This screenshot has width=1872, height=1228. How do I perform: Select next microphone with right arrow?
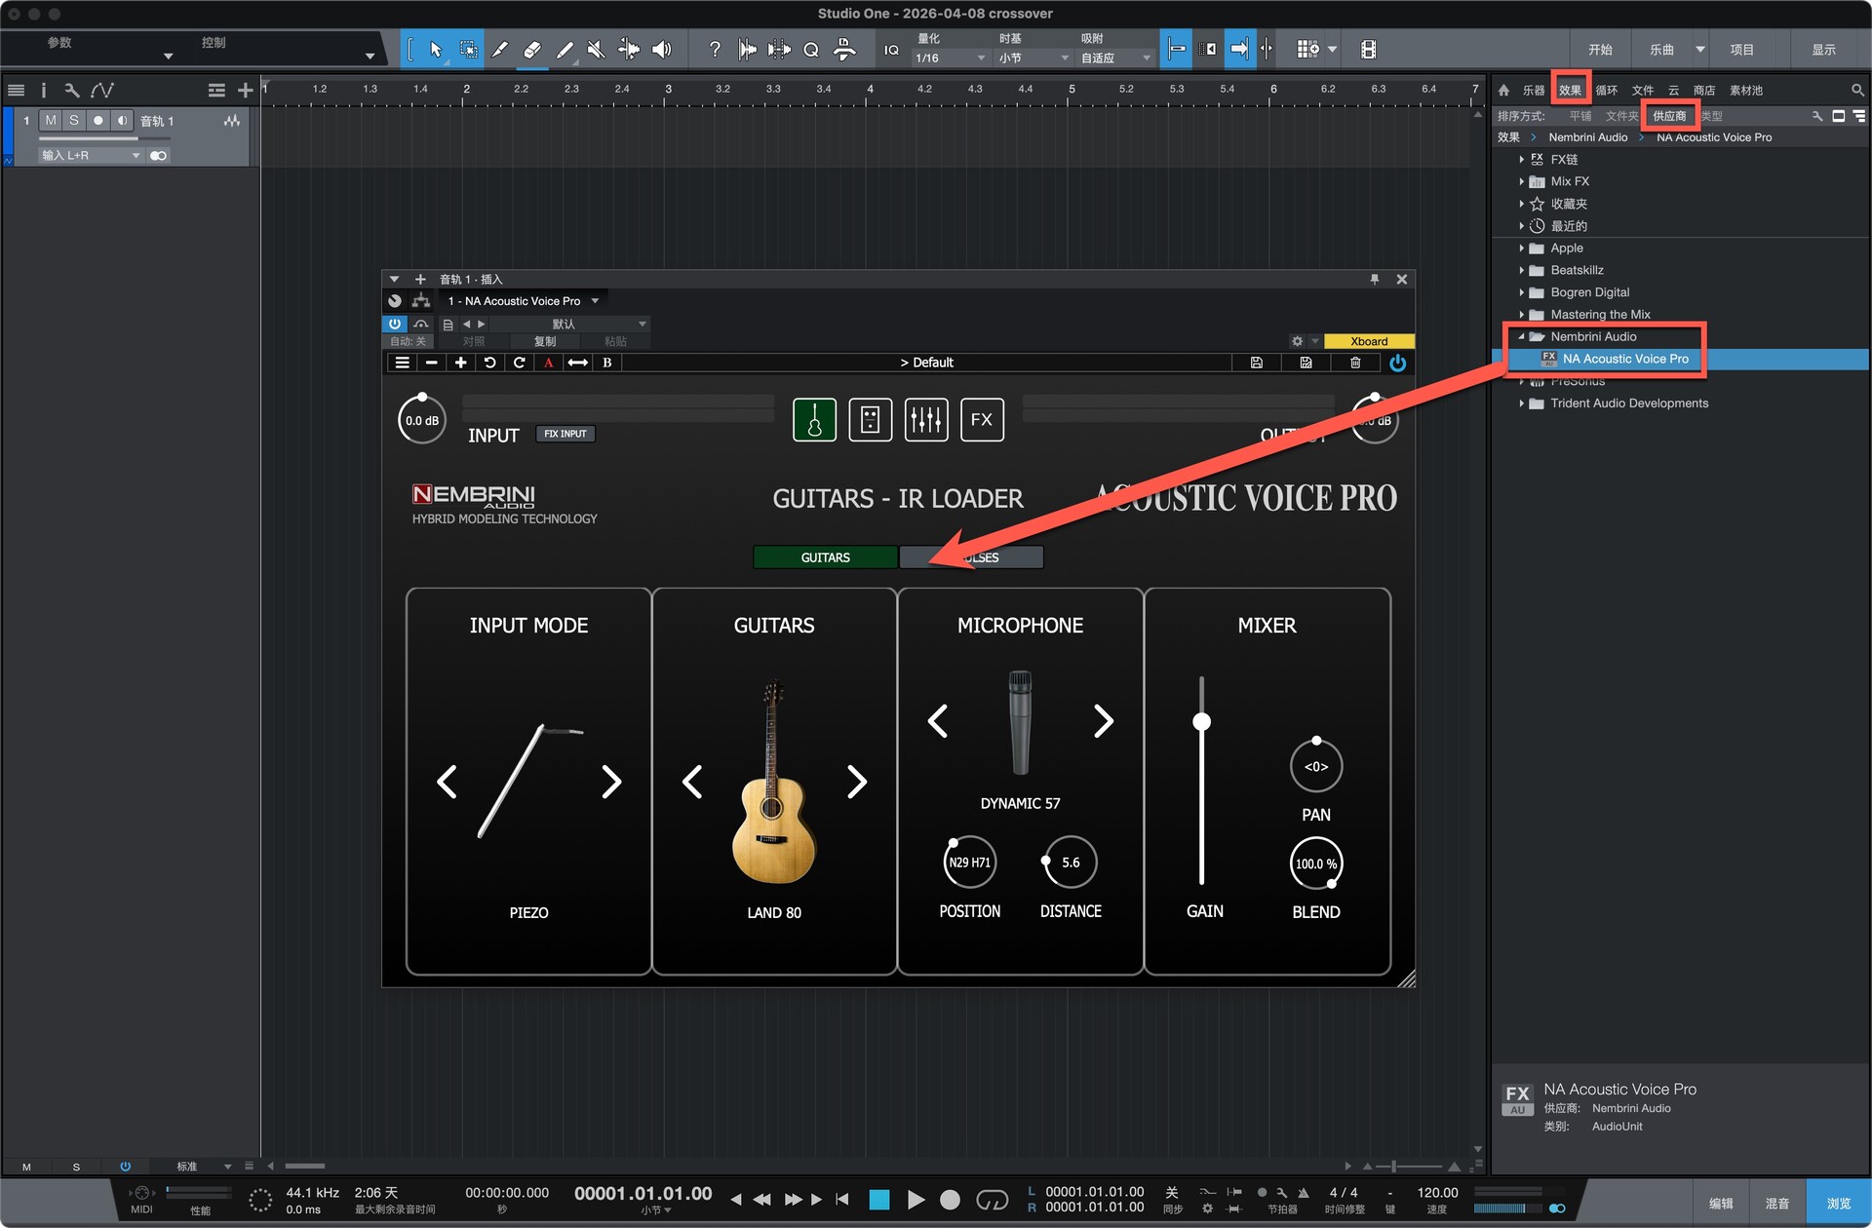(1103, 721)
